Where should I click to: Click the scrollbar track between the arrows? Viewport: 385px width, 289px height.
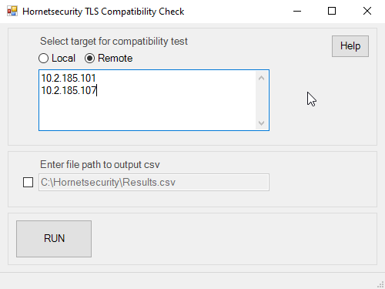(x=261, y=100)
